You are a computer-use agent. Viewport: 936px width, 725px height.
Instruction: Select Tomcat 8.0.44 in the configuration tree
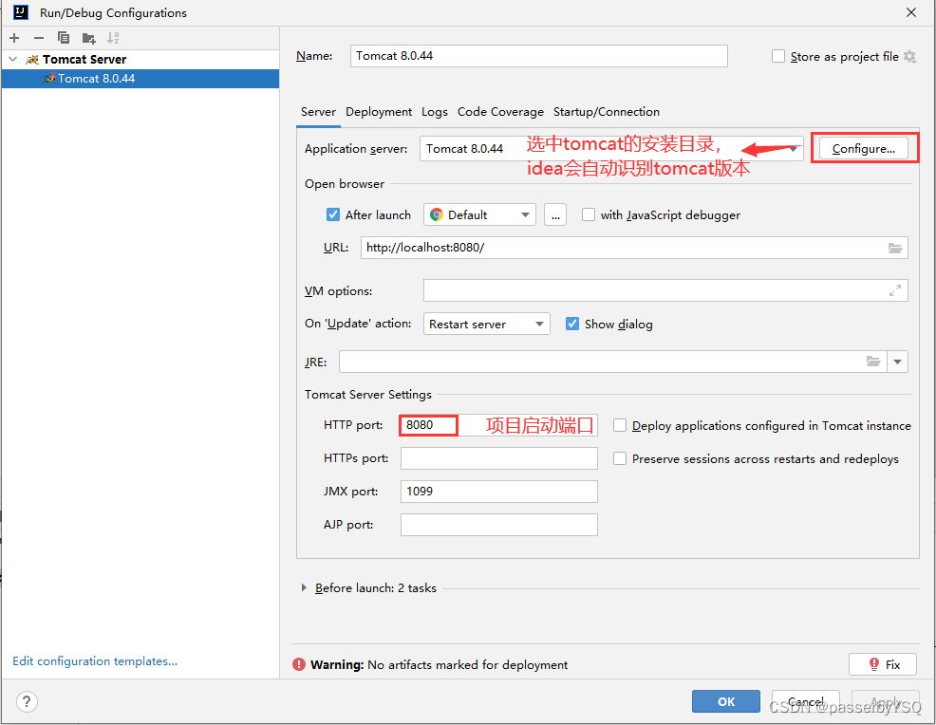click(140, 78)
